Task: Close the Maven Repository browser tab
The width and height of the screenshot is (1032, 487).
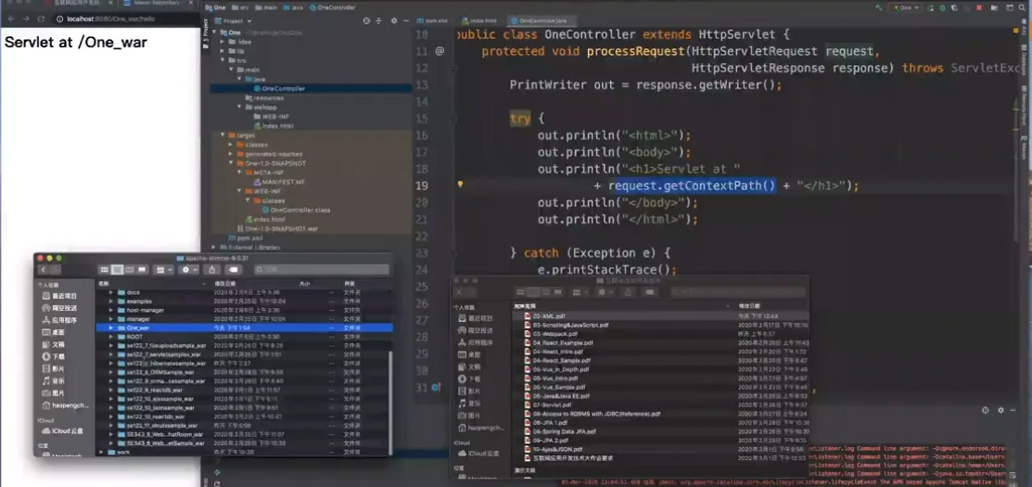Action: click(x=191, y=4)
